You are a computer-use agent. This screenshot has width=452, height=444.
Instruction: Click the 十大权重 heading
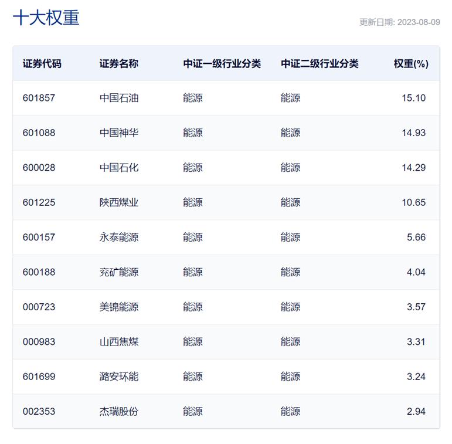[x=46, y=18]
